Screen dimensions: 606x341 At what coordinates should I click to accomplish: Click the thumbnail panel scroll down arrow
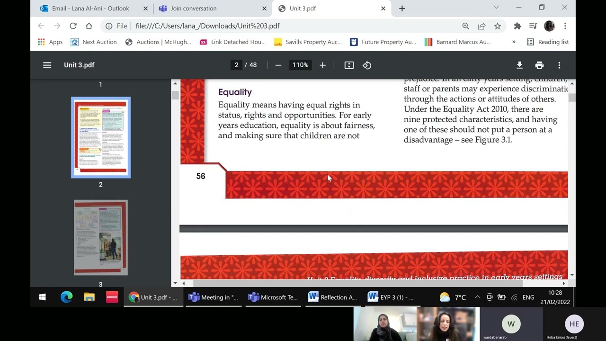point(175,283)
